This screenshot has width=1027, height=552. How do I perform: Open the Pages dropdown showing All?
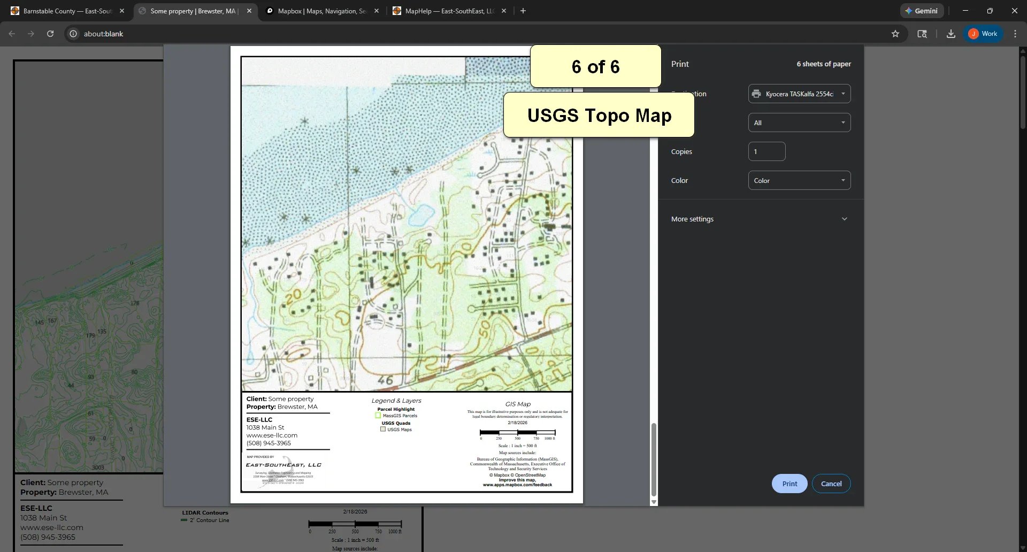(x=799, y=122)
